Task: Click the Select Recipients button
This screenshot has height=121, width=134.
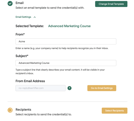Action: 115,111
